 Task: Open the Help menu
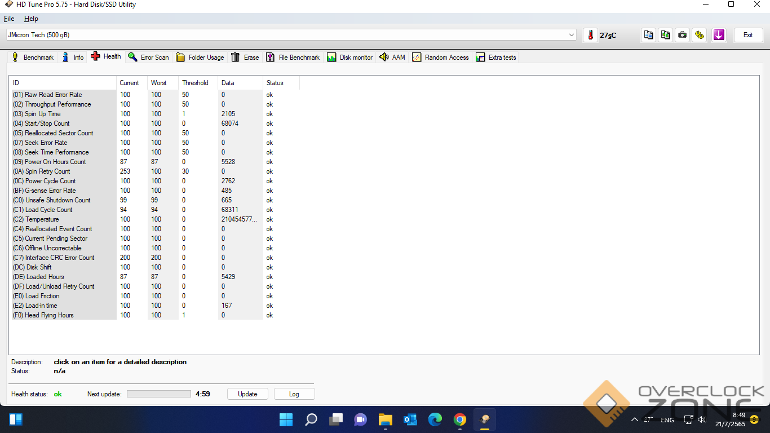(x=31, y=19)
